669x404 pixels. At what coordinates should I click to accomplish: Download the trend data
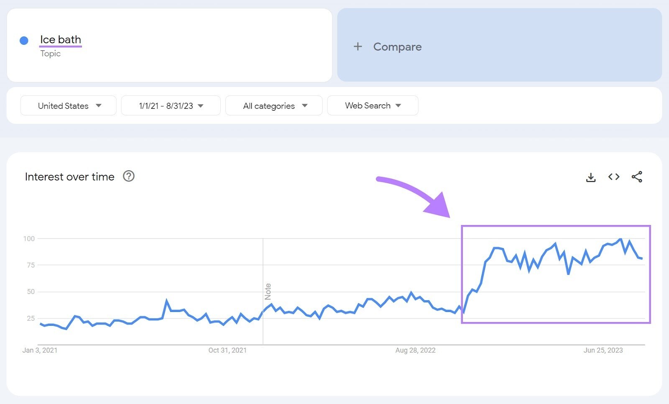point(591,177)
